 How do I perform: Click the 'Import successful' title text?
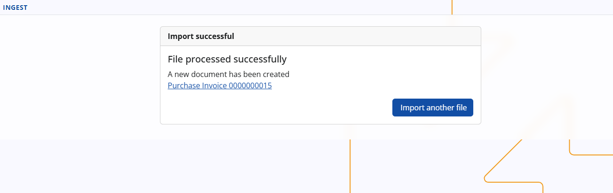(x=201, y=36)
